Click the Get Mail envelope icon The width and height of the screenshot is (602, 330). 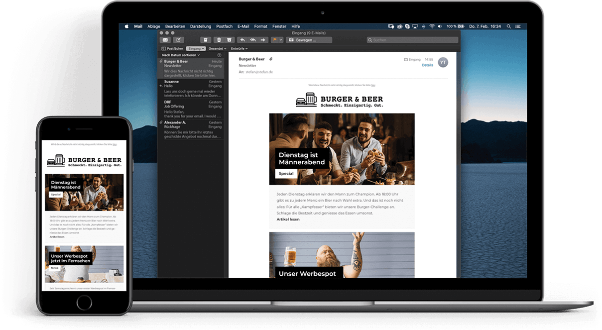(165, 40)
